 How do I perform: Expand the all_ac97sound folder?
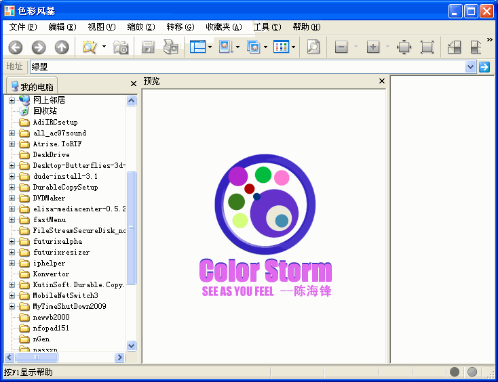(x=12, y=133)
